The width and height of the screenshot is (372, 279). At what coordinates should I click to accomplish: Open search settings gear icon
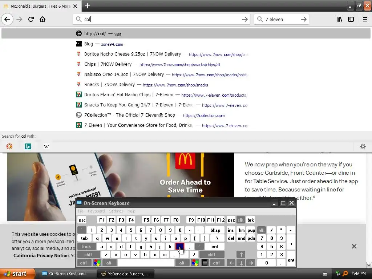tap(363, 146)
